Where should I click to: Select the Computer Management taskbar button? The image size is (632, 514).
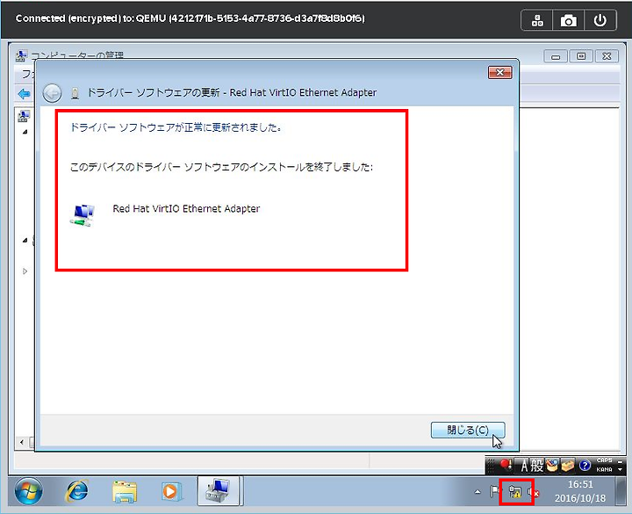coord(219,490)
